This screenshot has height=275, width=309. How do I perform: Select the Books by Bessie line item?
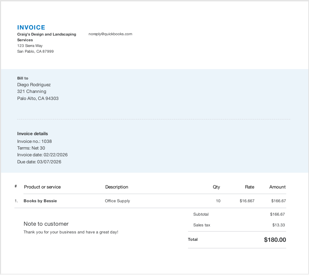pos(40,201)
